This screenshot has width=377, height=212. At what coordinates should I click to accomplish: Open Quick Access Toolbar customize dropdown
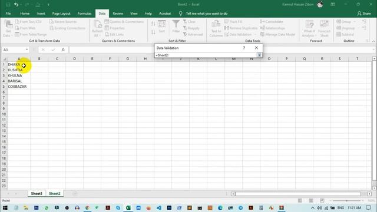click(48, 4)
